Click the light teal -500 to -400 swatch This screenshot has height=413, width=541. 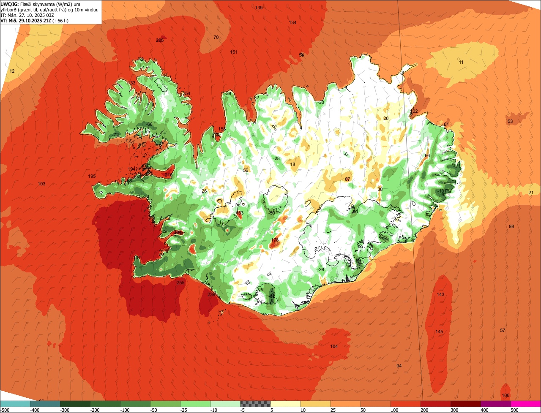coord(15,403)
